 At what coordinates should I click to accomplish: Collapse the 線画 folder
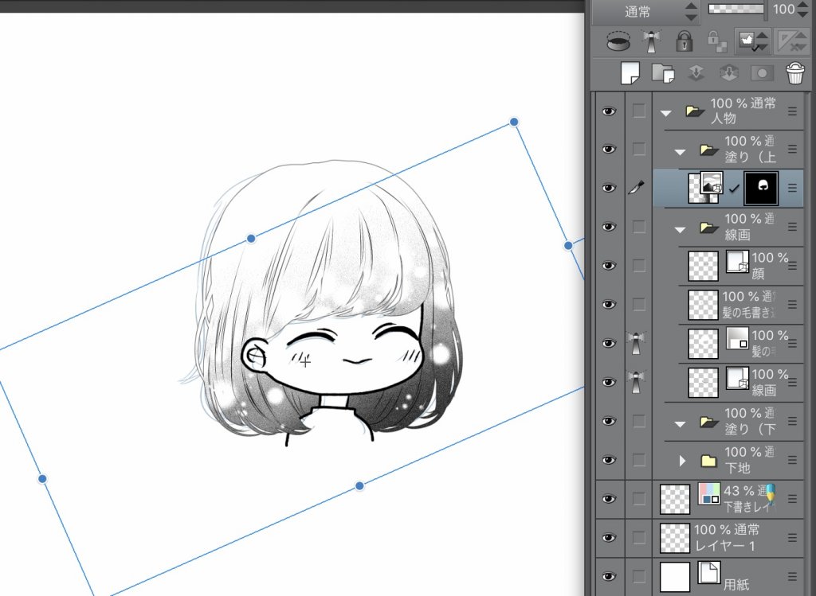(680, 228)
